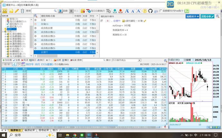The height and width of the screenshot is (138, 222).
Task: Toggle checkbox beside 估價!!! script condition
Action: (102, 20)
